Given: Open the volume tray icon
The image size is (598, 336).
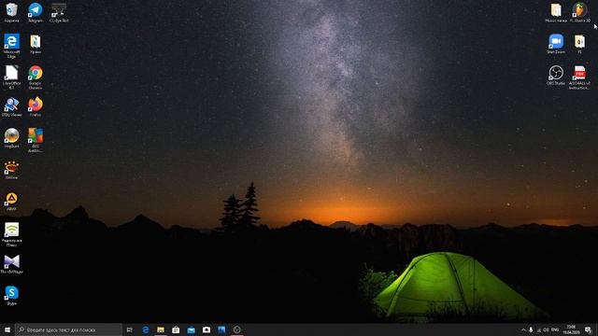Looking at the screenshot, I should (546, 329).
